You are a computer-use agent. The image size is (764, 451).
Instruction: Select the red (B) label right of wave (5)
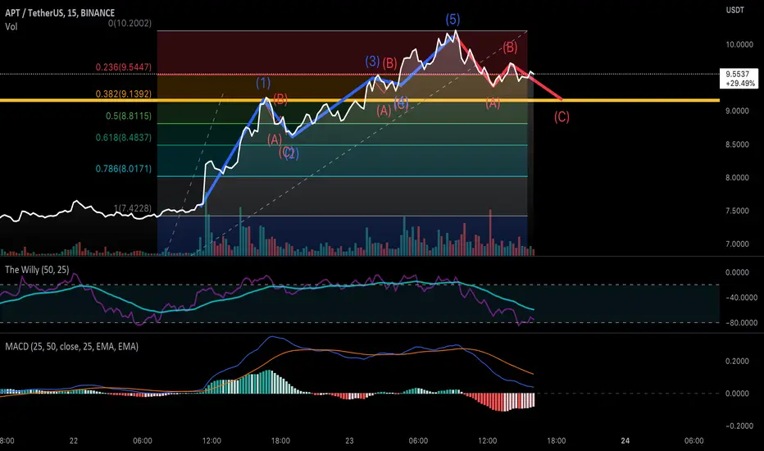coord(510,48)
